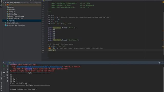Click the line print(t5)
164x92 pixels.
click(52, 38)
